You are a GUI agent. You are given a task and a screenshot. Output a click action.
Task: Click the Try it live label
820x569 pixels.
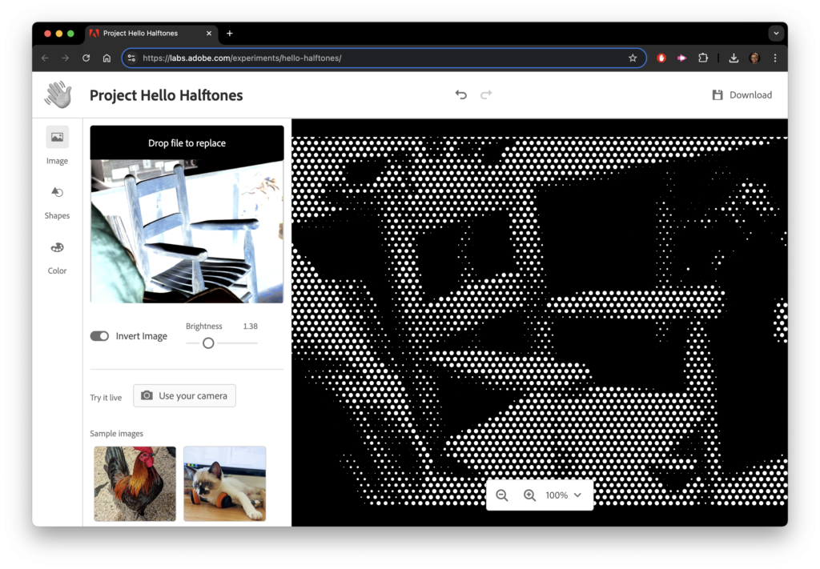tap(106, 398)
